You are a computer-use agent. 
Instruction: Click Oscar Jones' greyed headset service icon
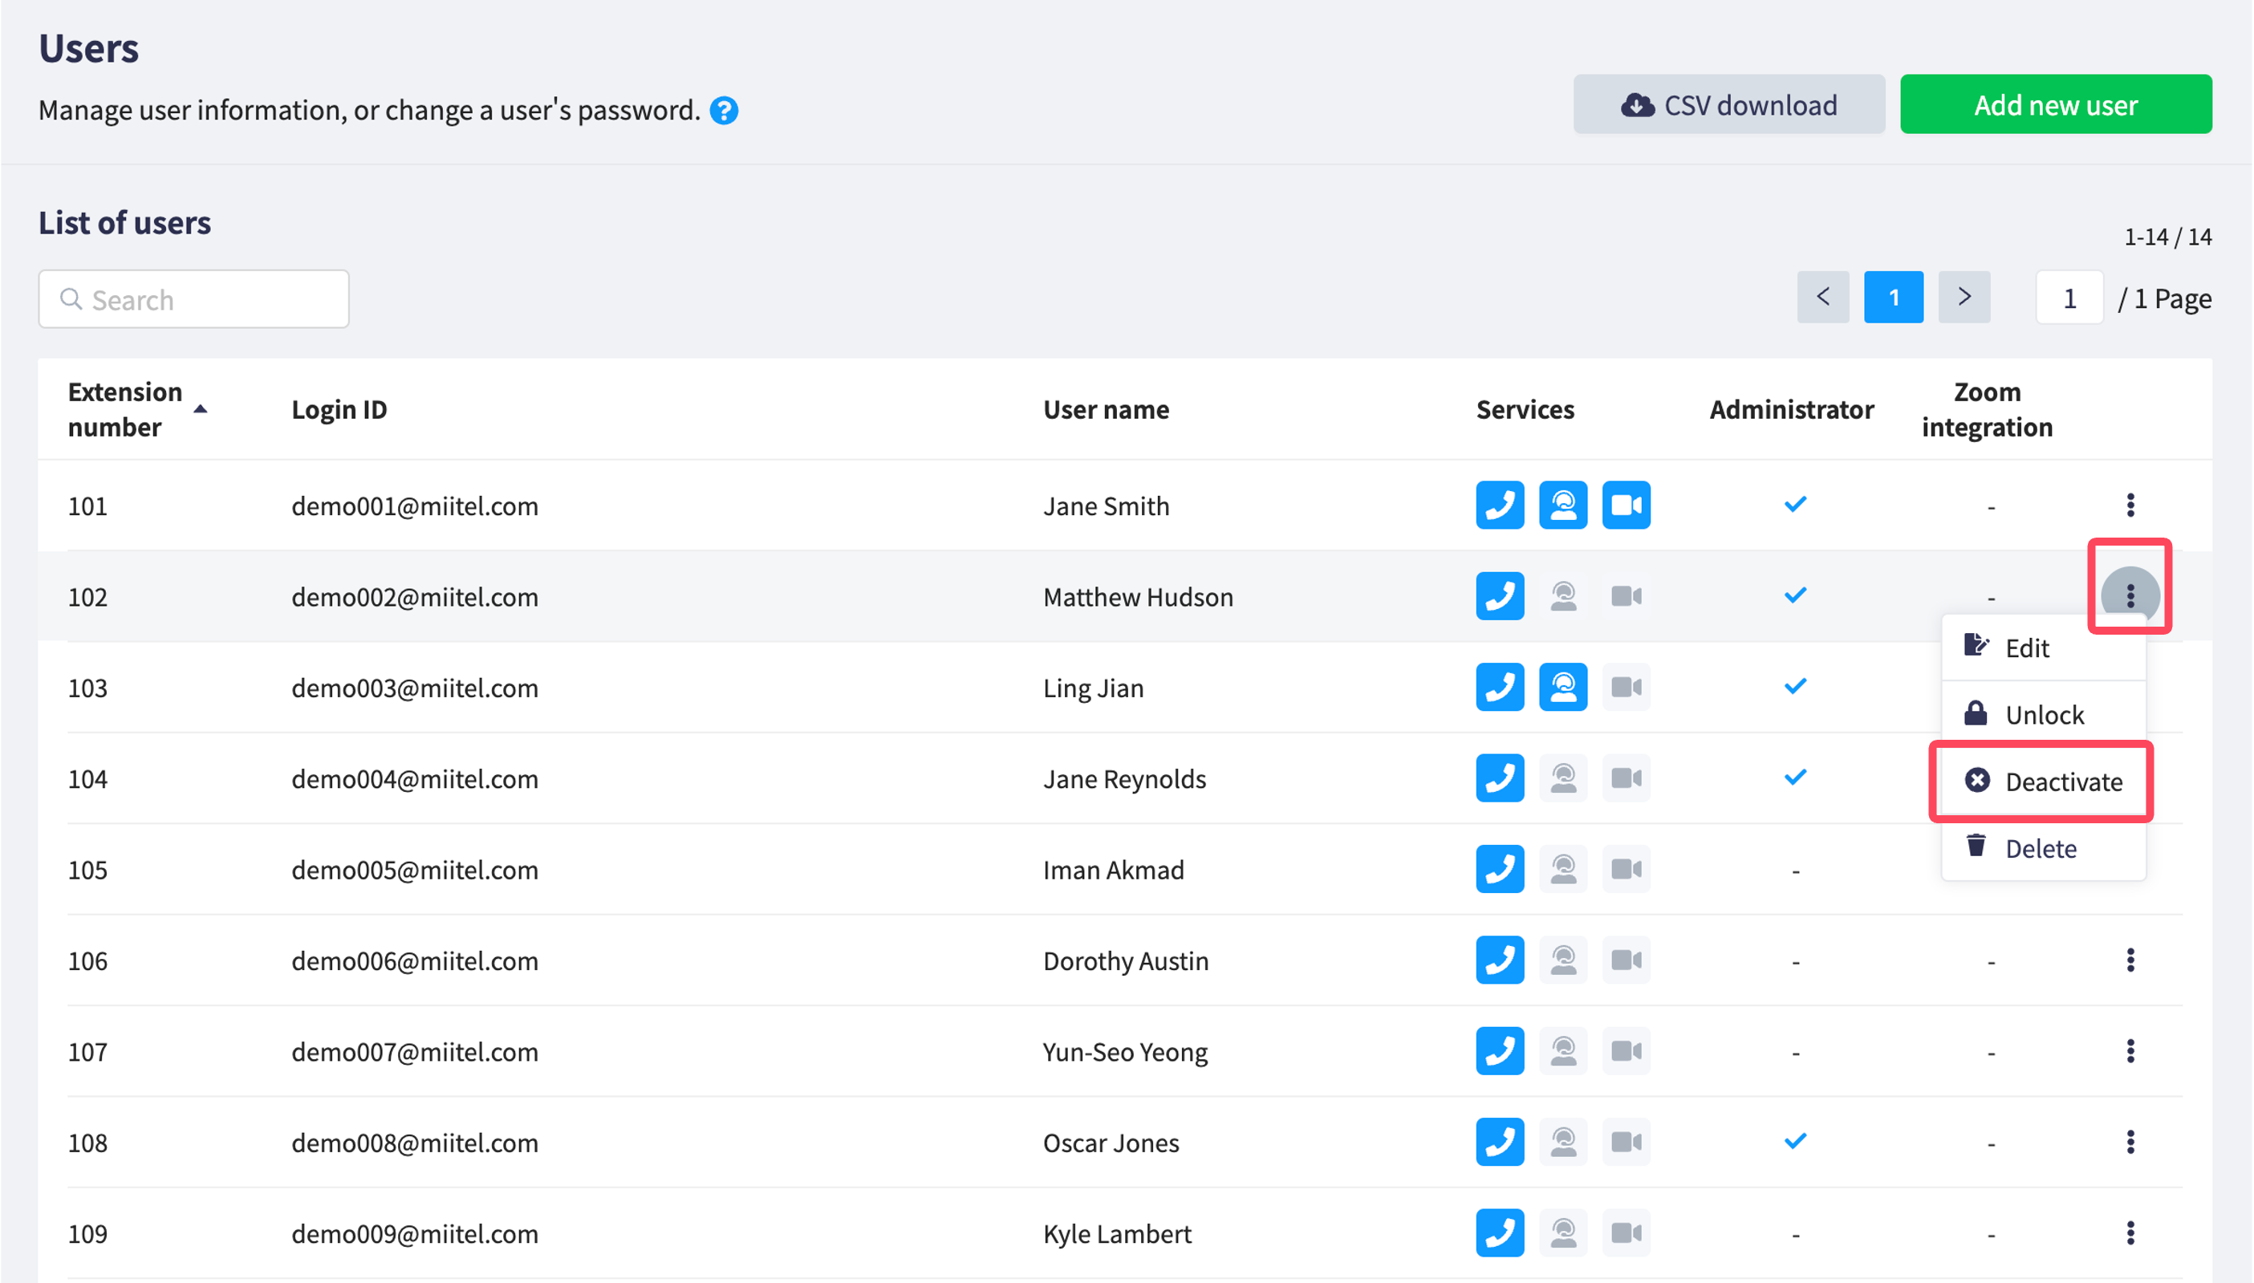(1562, 1143)
